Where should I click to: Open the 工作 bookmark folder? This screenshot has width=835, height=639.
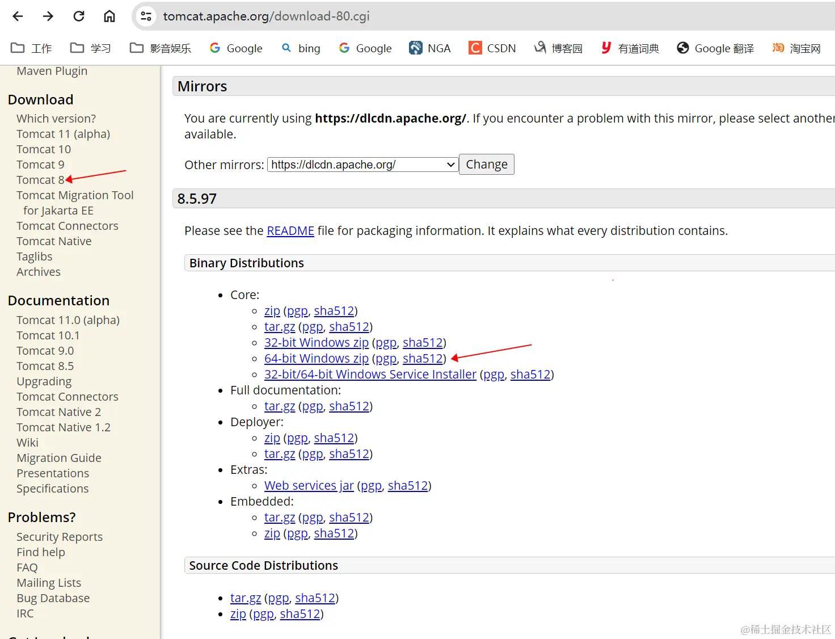click(32, 48)
